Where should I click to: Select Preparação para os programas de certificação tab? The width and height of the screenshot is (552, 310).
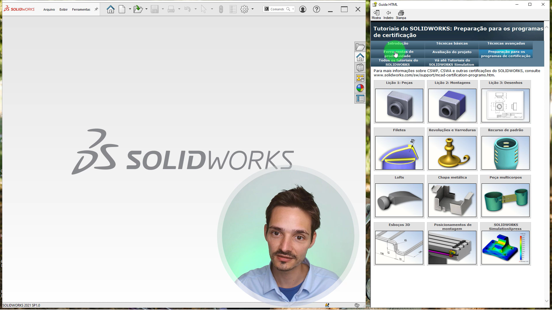pyautogui.click(x=506, y=54)
